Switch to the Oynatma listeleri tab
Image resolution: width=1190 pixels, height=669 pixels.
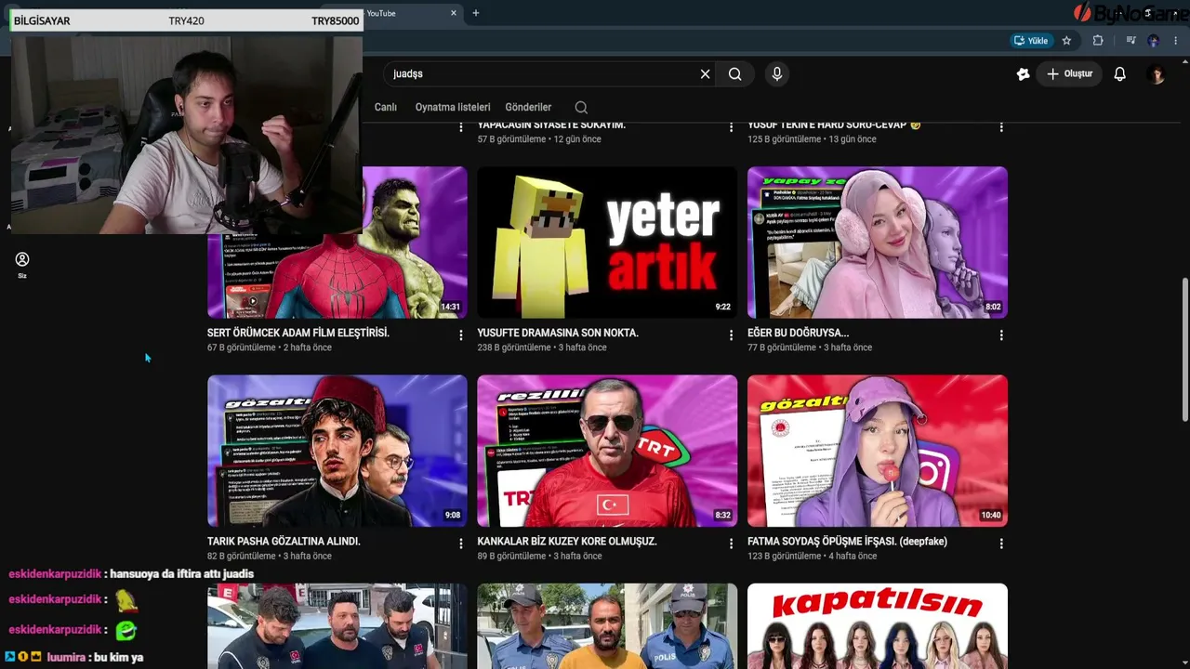pos(453,108)
